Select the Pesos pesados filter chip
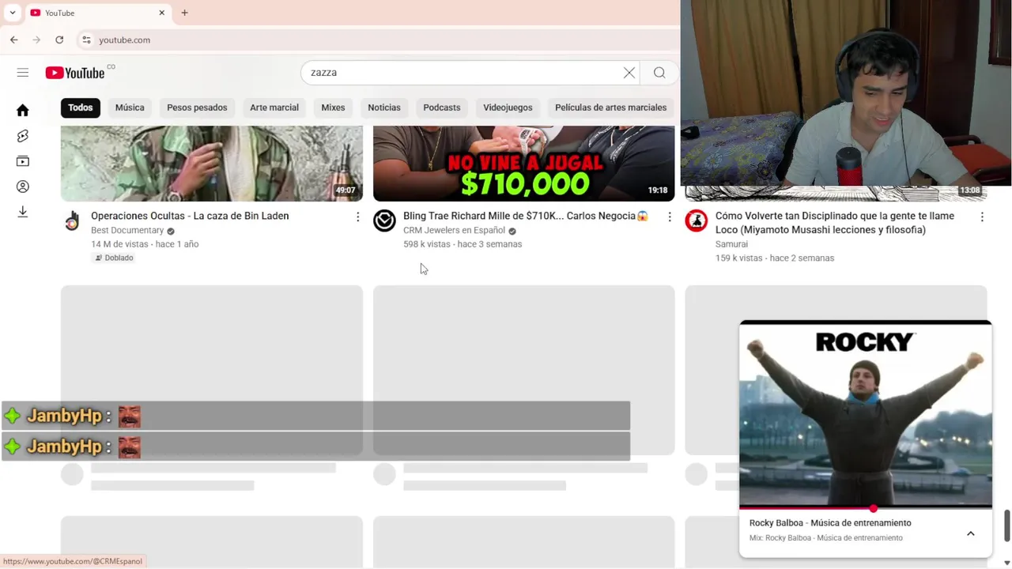This screenshot has height=569, width=1012. (x=197, y=107)
